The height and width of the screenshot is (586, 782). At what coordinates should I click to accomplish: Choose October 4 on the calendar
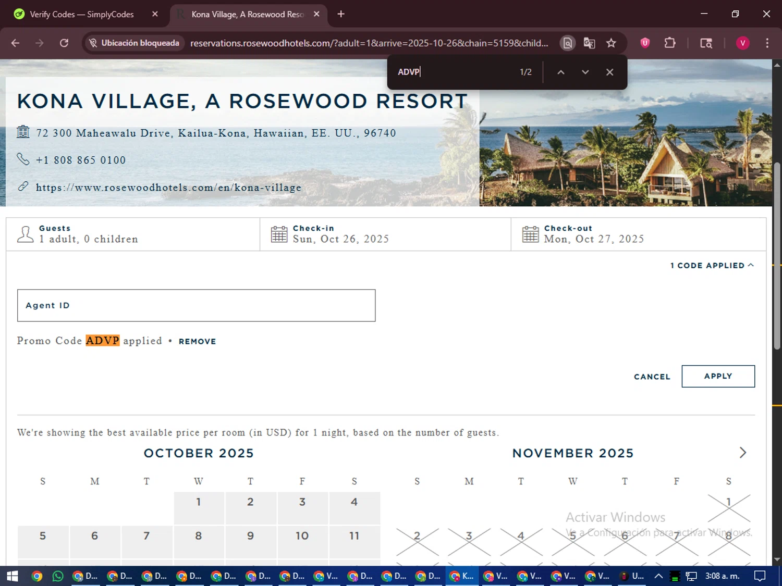(x=354, y=507)
